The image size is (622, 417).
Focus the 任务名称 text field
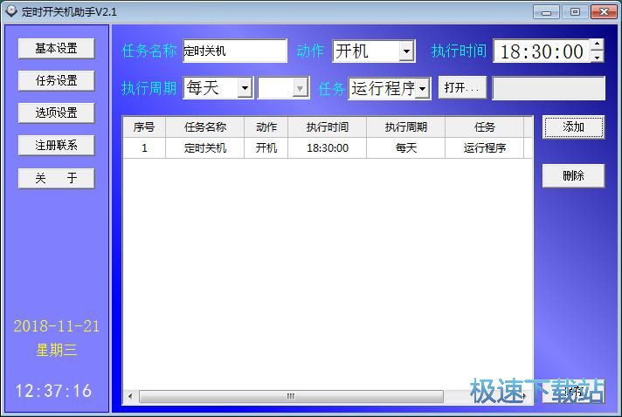(235, 51)
